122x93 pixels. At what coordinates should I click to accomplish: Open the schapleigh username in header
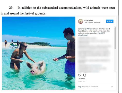click(x=89, y=20)
